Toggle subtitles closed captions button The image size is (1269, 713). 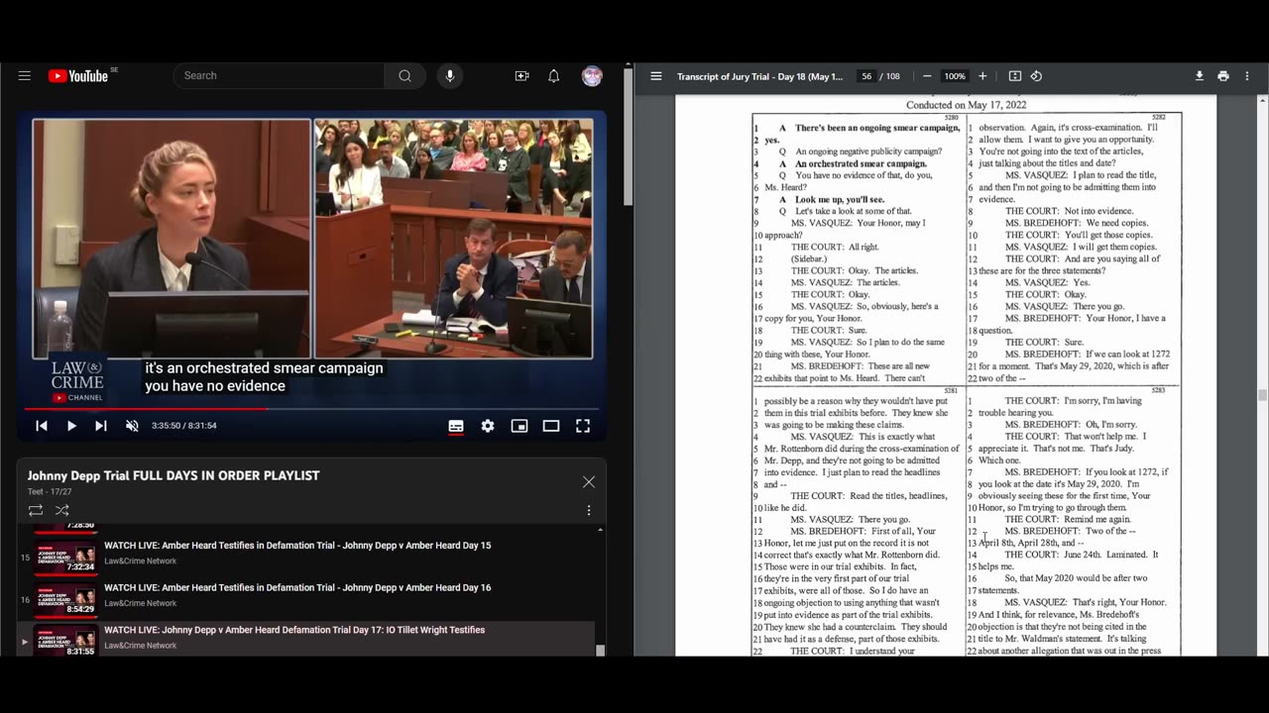click(456, 426)
